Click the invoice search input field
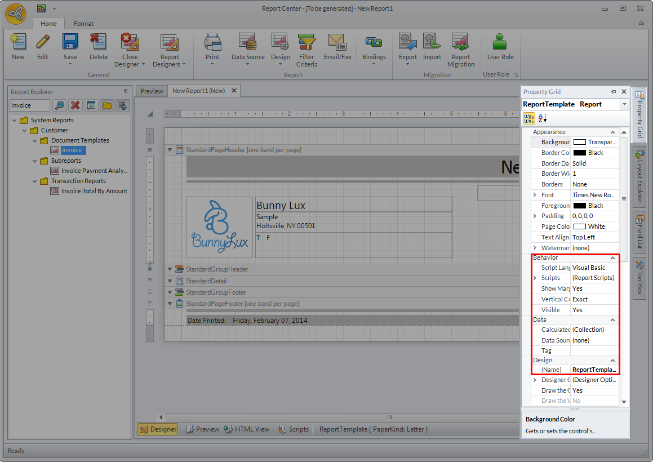 30,105
